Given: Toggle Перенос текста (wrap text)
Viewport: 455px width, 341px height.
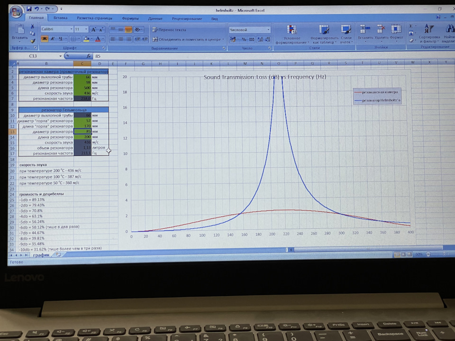Looking at the screenshot, I should 169,30.
